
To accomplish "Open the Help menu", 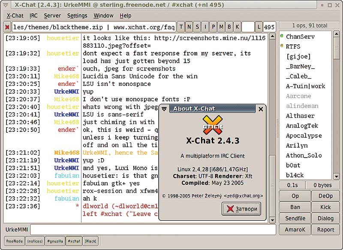I will coord(126,16).
